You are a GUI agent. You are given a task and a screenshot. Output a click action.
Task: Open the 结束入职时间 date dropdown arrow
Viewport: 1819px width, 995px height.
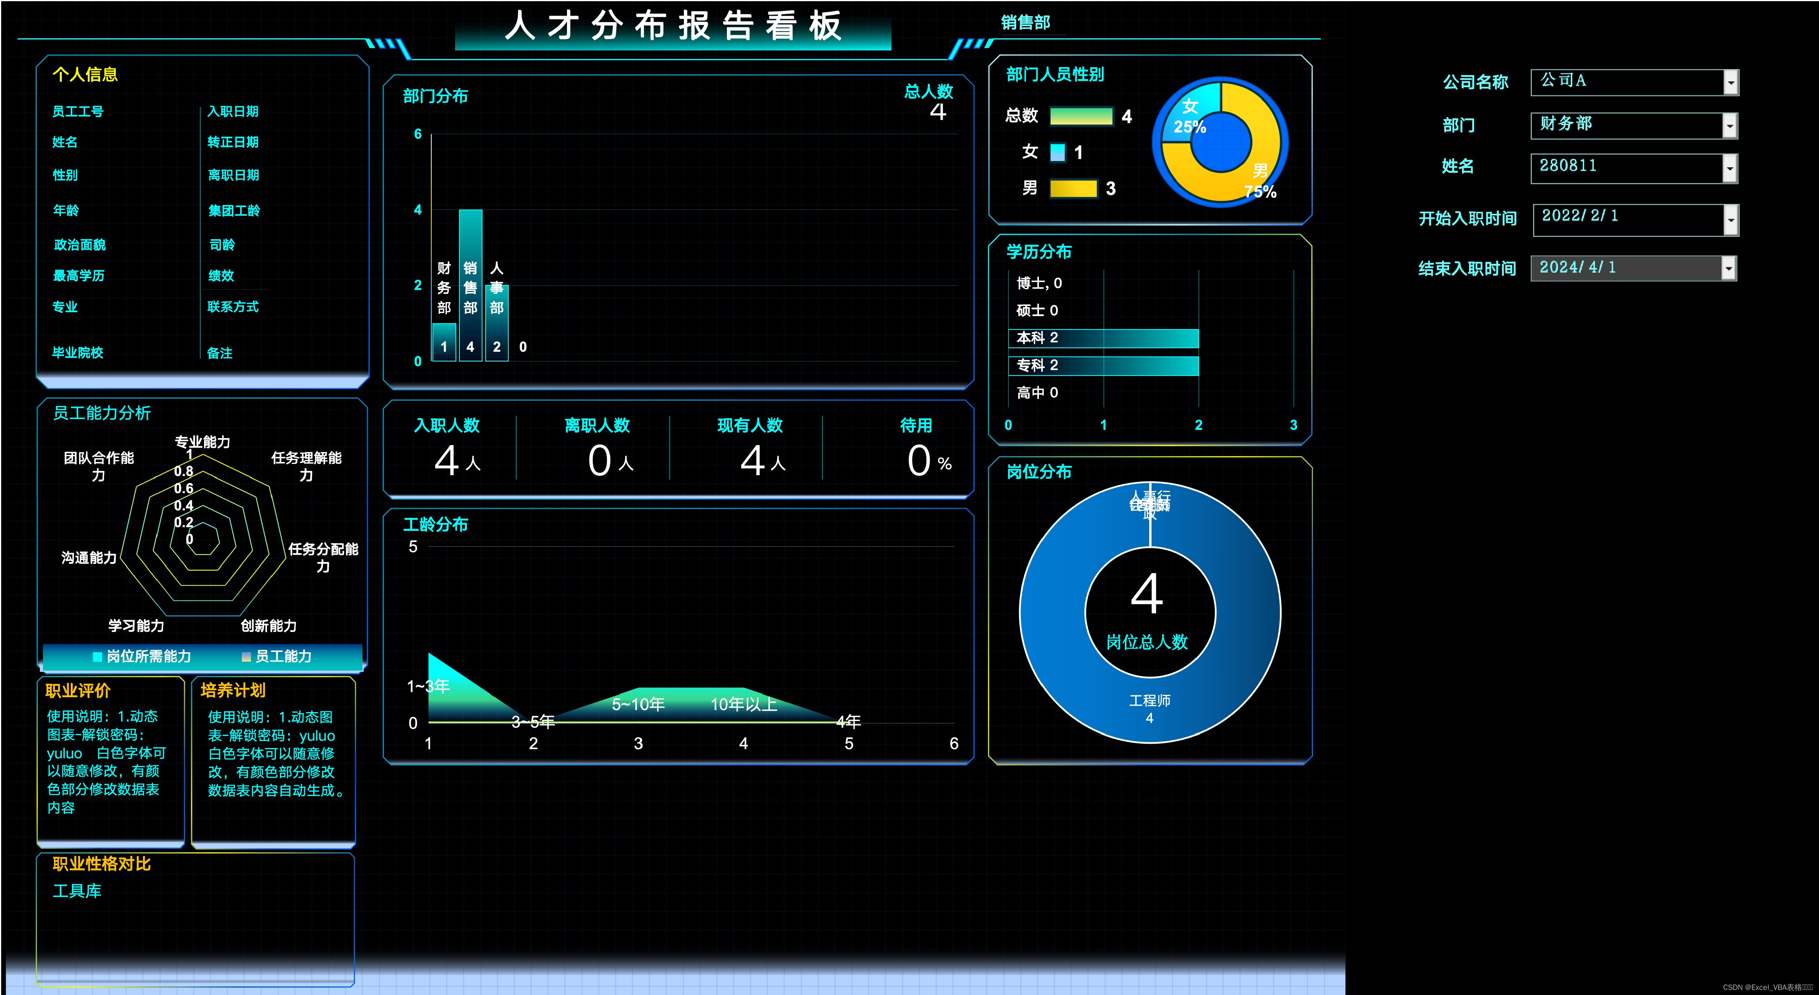click(x=1728, y=268)
